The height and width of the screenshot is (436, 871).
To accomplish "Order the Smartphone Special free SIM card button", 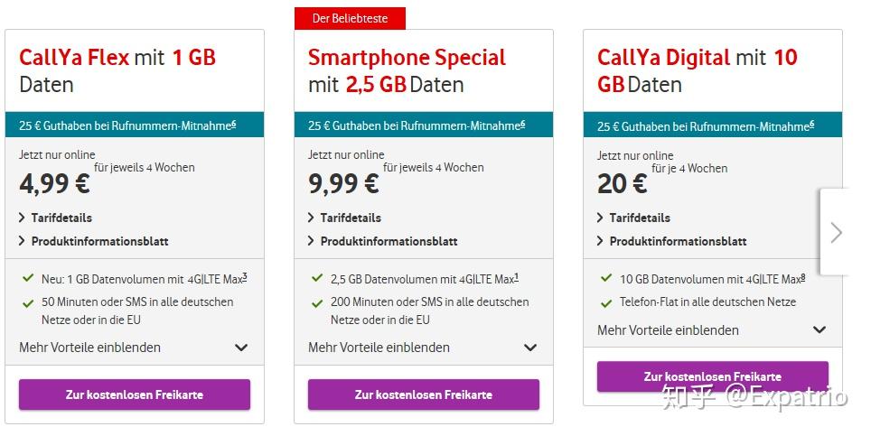I will point(424,394).
